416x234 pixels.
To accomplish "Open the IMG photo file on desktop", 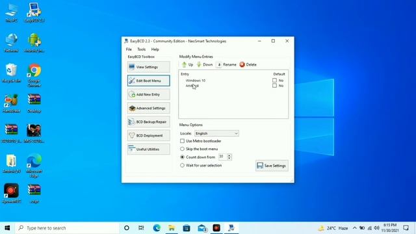I will click(x=34, y=134).
